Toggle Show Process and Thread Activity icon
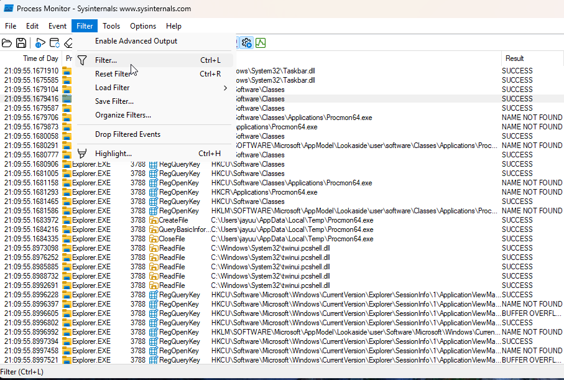Image resolution: width=564 pixels, height=380 pixels. [247, 43]
